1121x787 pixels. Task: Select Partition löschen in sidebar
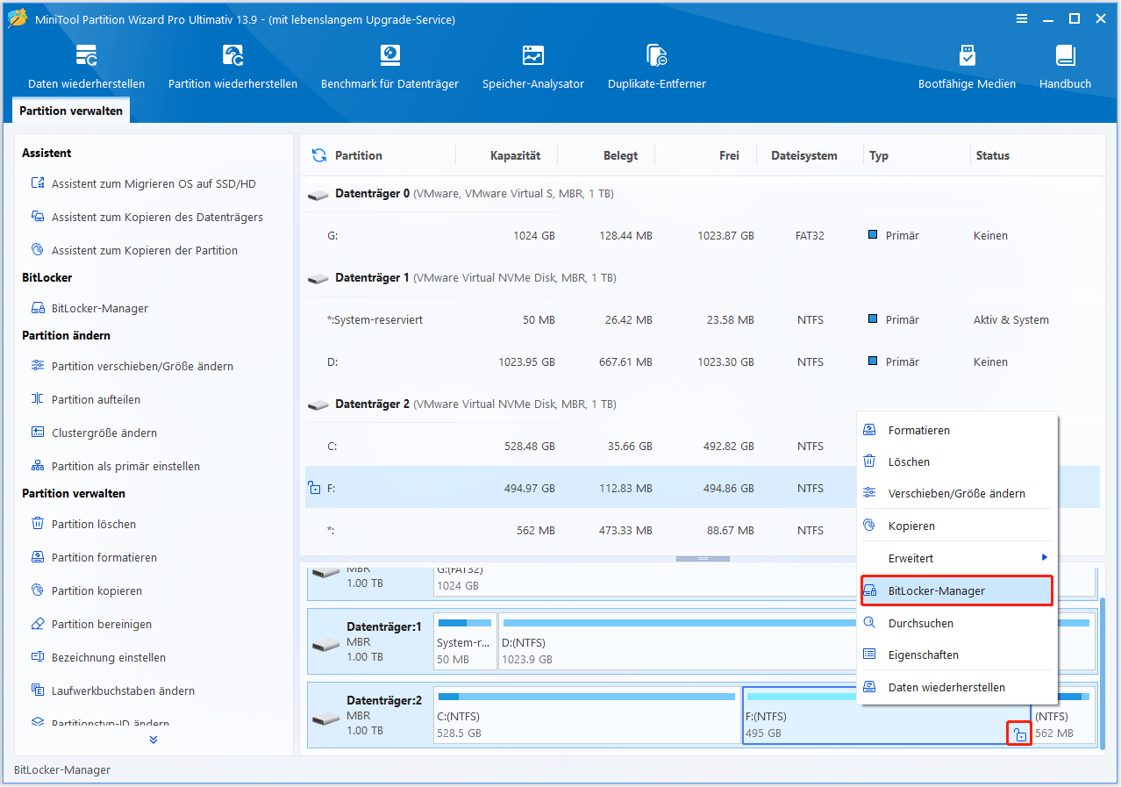pyautogui.click(x=83, y=525)
